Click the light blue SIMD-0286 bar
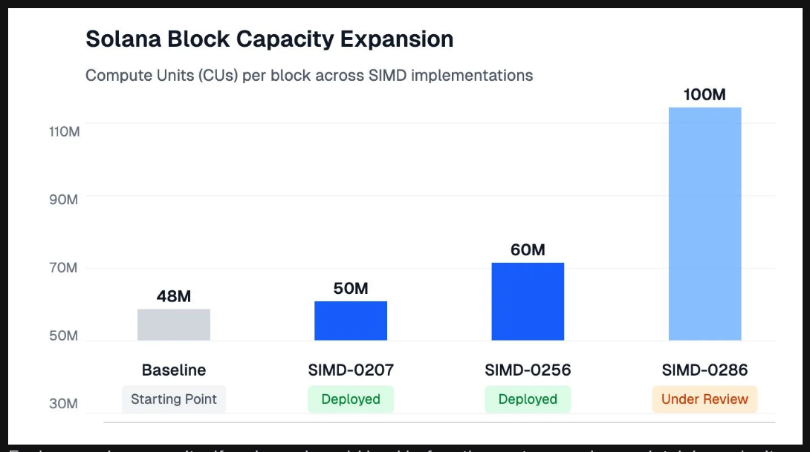This screenshot has height=452, width=810. [704, 223]
